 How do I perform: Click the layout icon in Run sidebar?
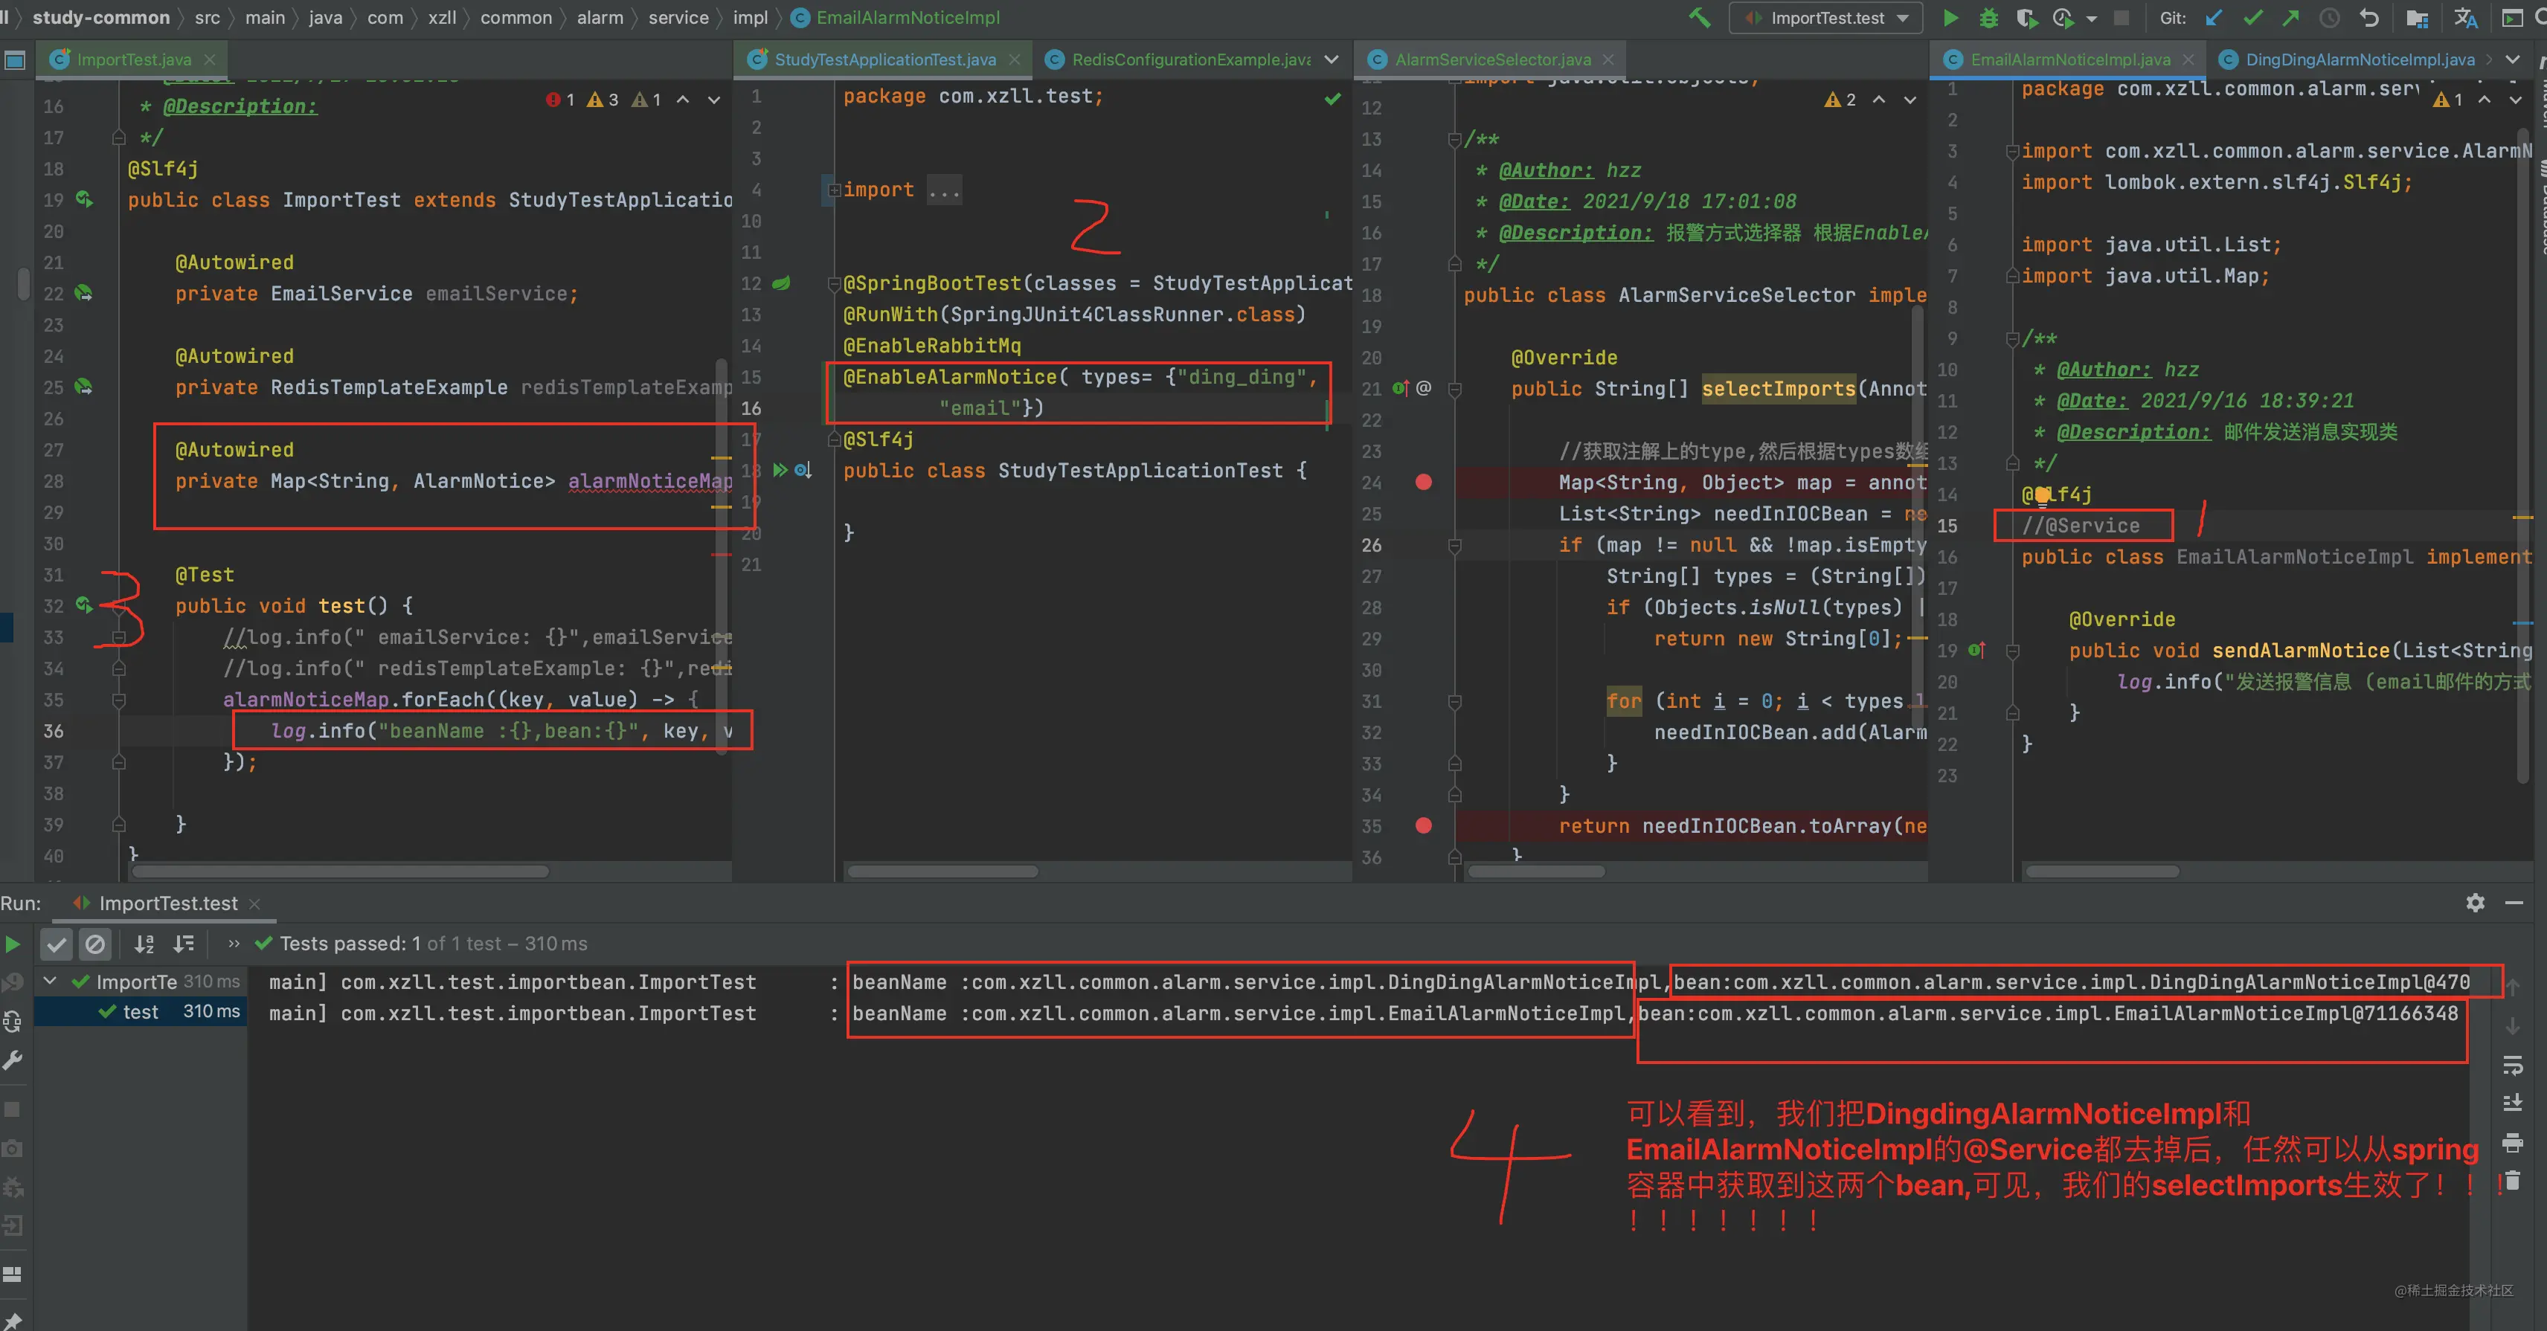coord(13,1274)
